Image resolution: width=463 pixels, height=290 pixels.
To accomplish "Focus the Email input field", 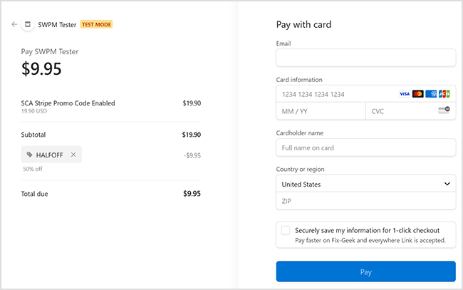I will (365, 58).
